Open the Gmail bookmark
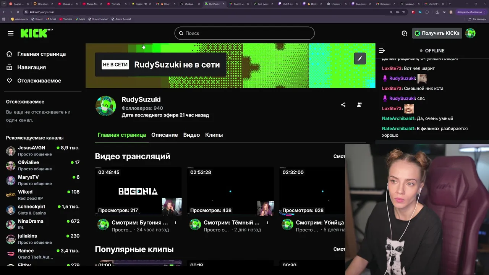This screenshot has width=489, height=275. click(x=52, y=19)
